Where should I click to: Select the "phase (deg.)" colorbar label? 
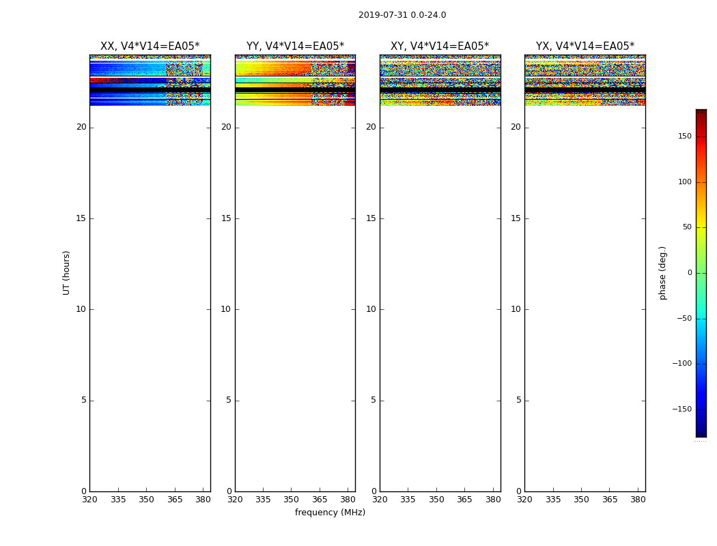coord(662,272)
